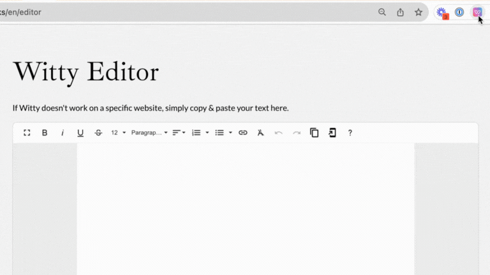Open the Paragraph style dropdown
Image resolution: width=490 pixels, height=275 pixels.
pos(149,132)
